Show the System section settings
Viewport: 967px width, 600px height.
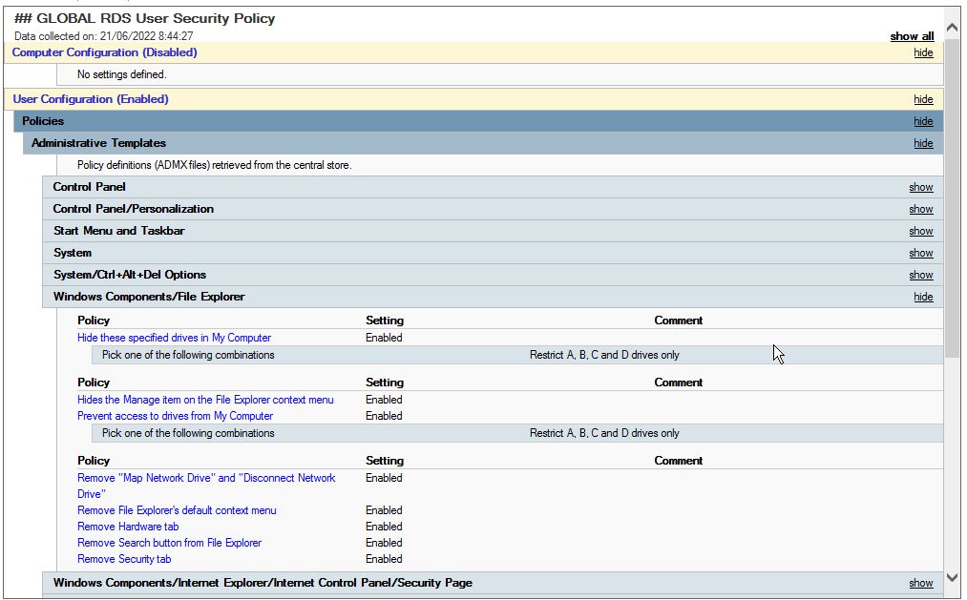920,254
